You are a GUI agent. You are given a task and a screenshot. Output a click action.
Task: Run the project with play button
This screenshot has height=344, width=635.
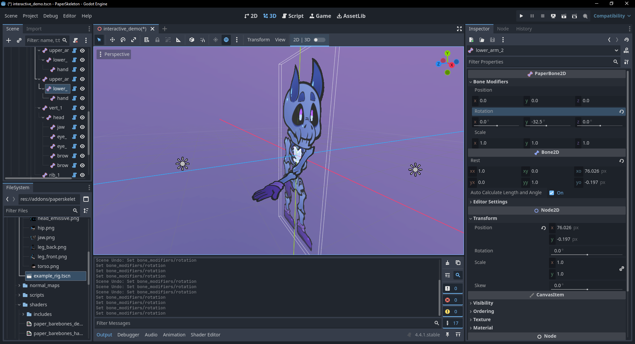tap(521, 16)
